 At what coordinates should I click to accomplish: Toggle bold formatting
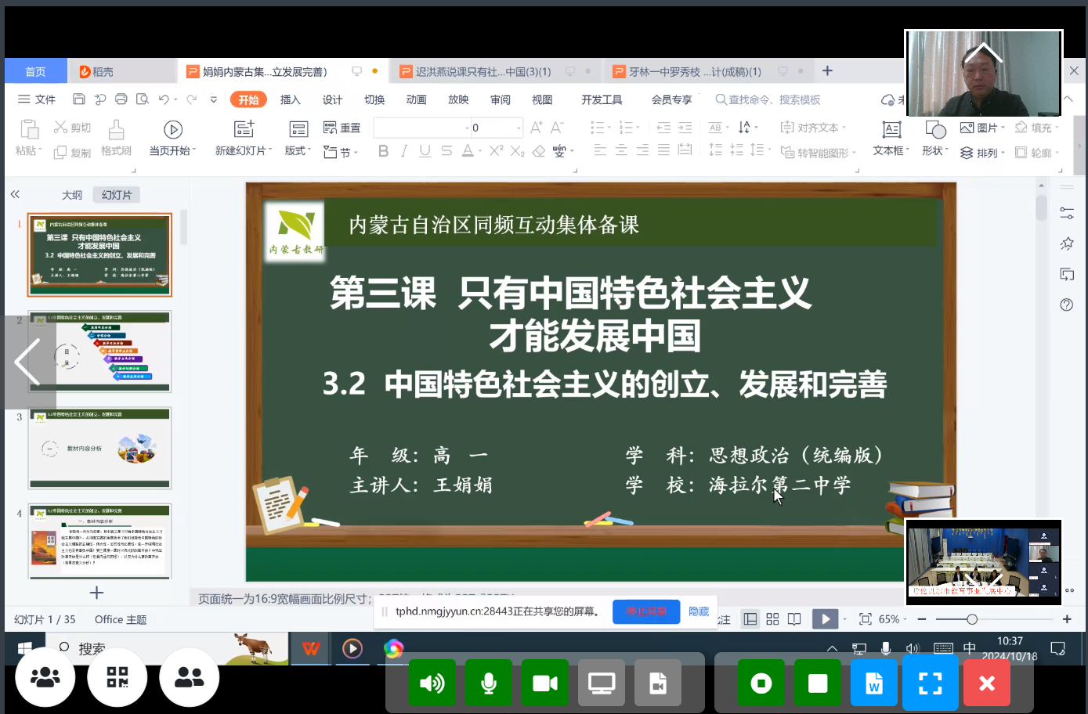(383, 151)
